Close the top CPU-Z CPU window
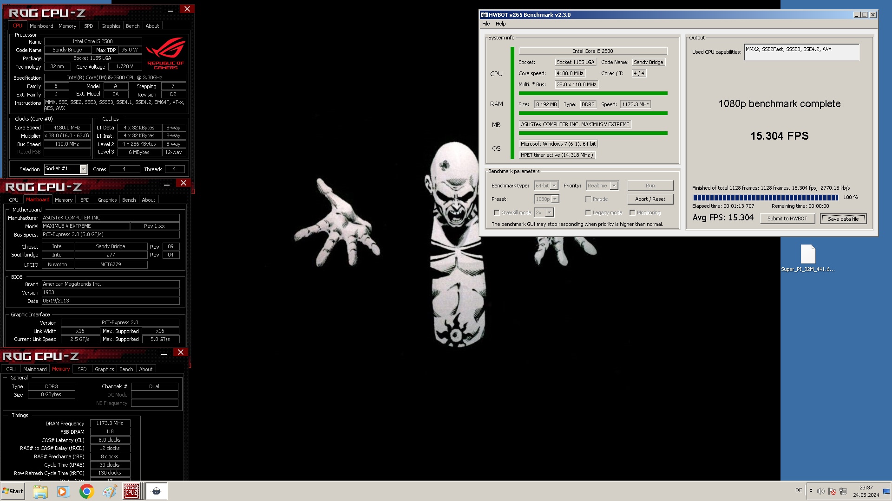This screenshot has height=501, width=892. click(x=187, y=9)
